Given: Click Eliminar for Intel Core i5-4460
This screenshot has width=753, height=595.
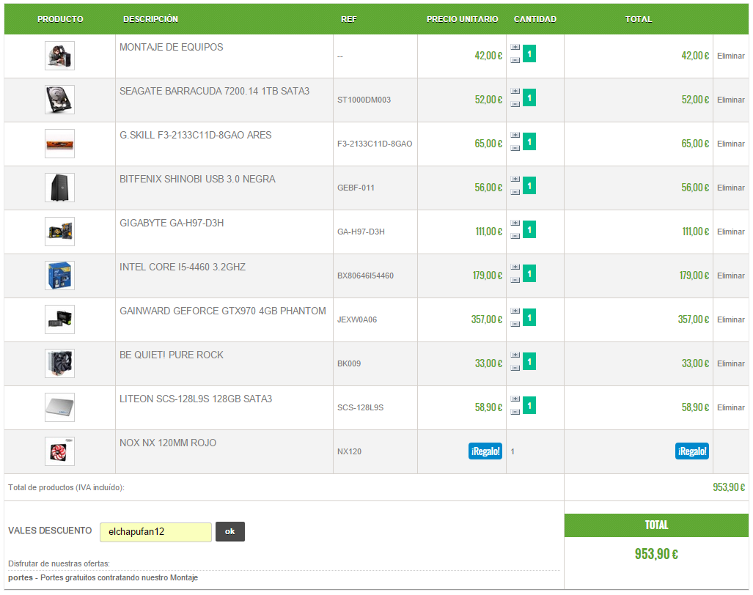Looking at the screenshot, I should pos(730,276).
